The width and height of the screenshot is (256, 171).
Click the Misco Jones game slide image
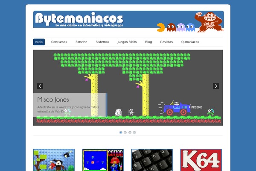coord(128,88)
